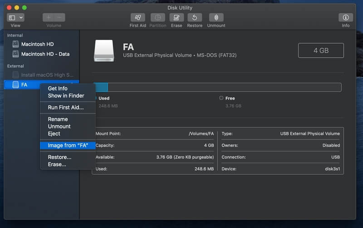Click the Type USB External Physical Volume value

click(310, 133)
